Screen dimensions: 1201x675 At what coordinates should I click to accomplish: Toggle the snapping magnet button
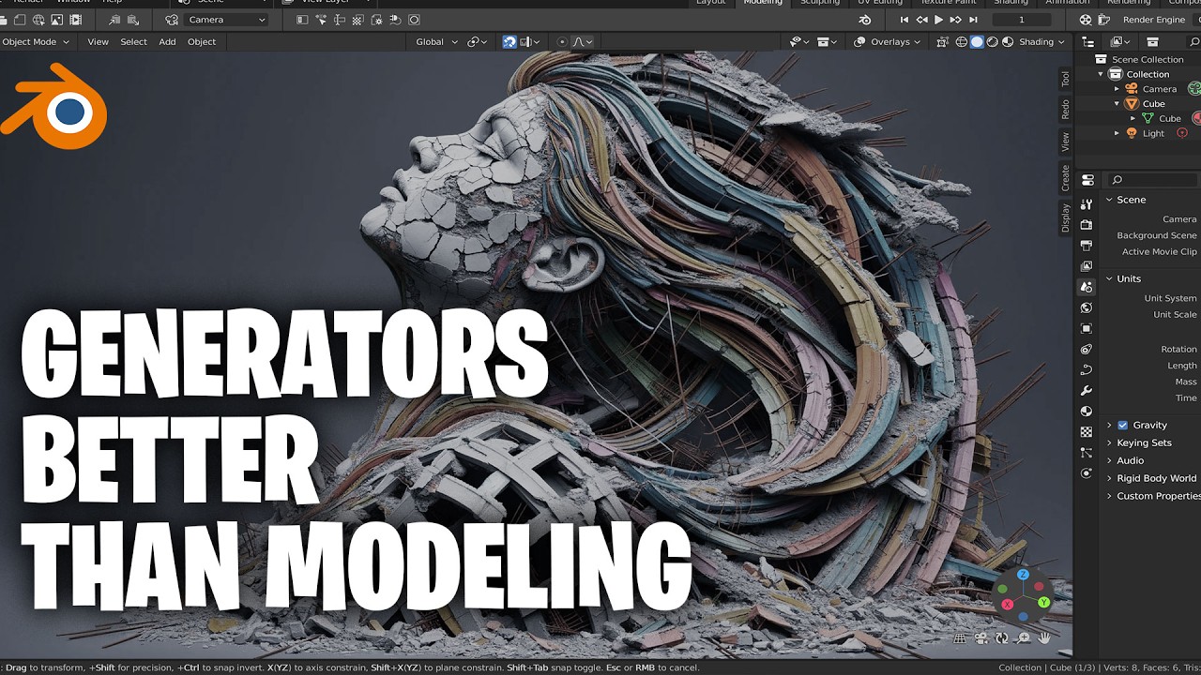(509, 42)
